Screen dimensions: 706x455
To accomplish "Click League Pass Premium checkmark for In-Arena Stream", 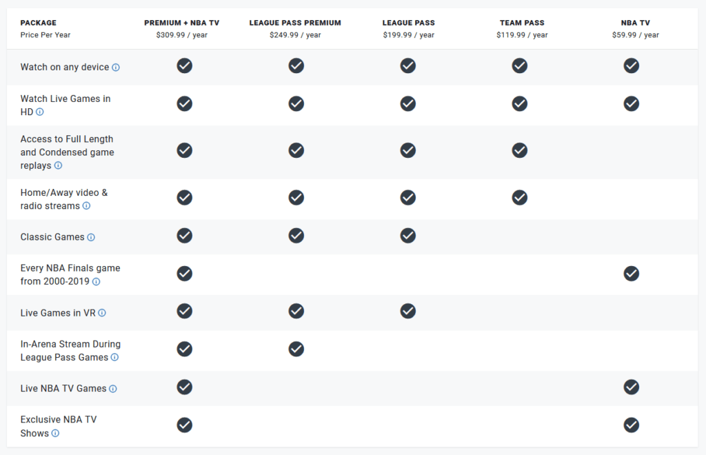I will pos(296,350).
